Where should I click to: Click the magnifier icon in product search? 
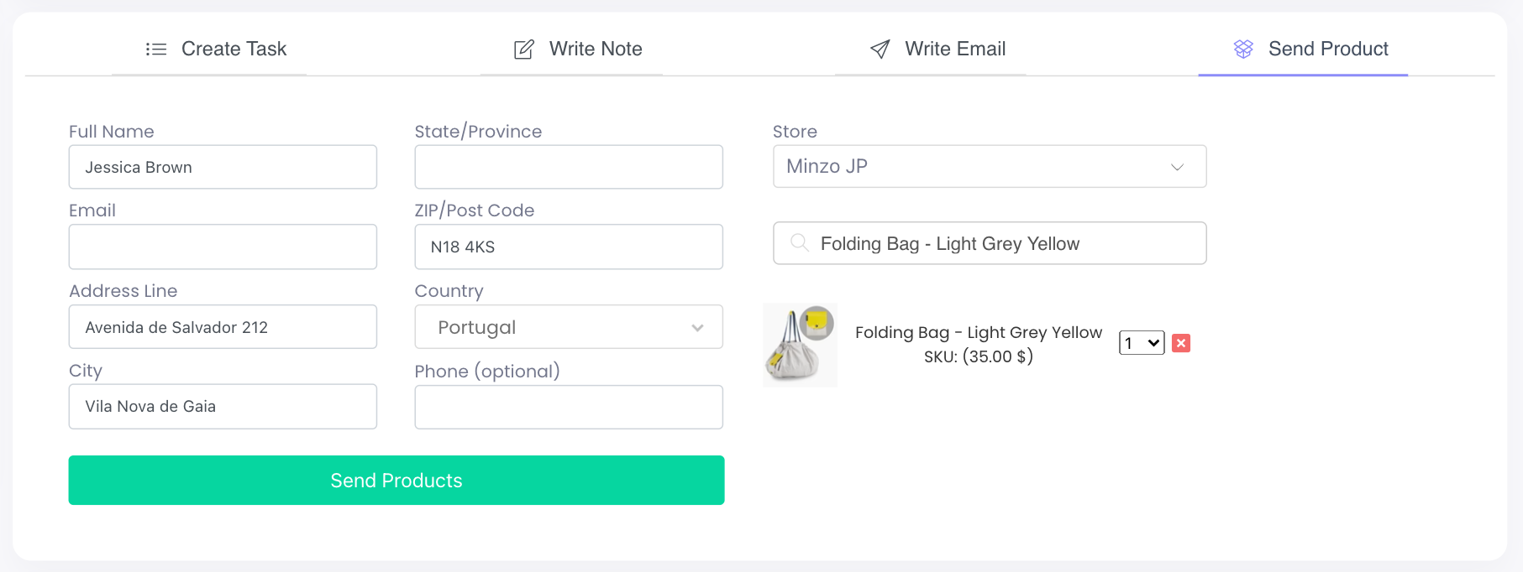pos(799,243)
